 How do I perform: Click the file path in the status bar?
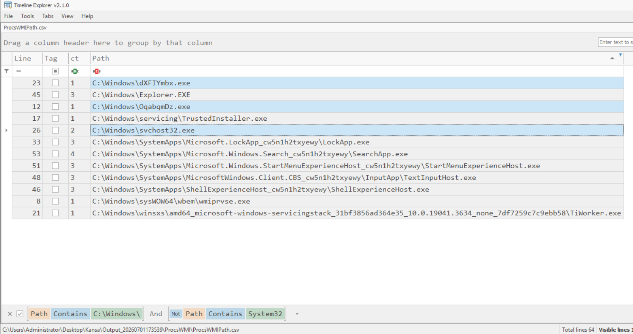[121, 330]
